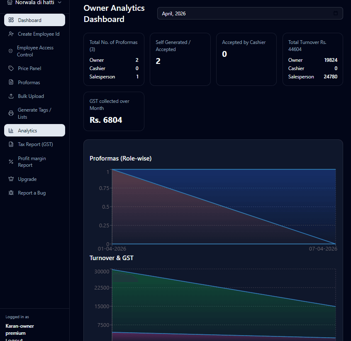Click the GST collected over Month card
Viewport: 351px width, 341px height.
pyautogui.click(x=114, y=111)
